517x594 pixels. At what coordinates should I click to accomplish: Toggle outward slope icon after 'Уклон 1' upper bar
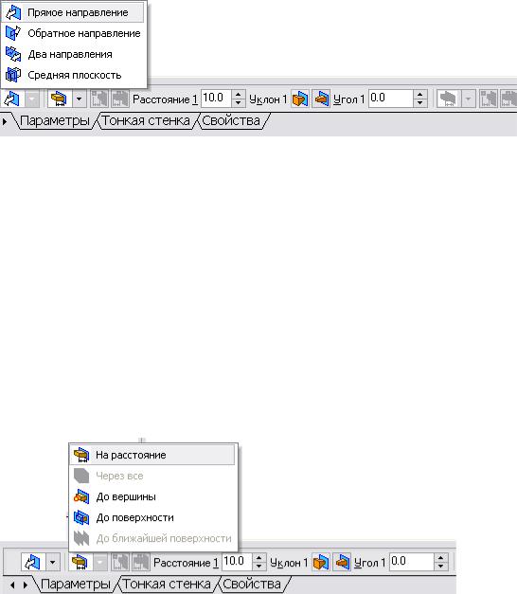coord(299,99)
